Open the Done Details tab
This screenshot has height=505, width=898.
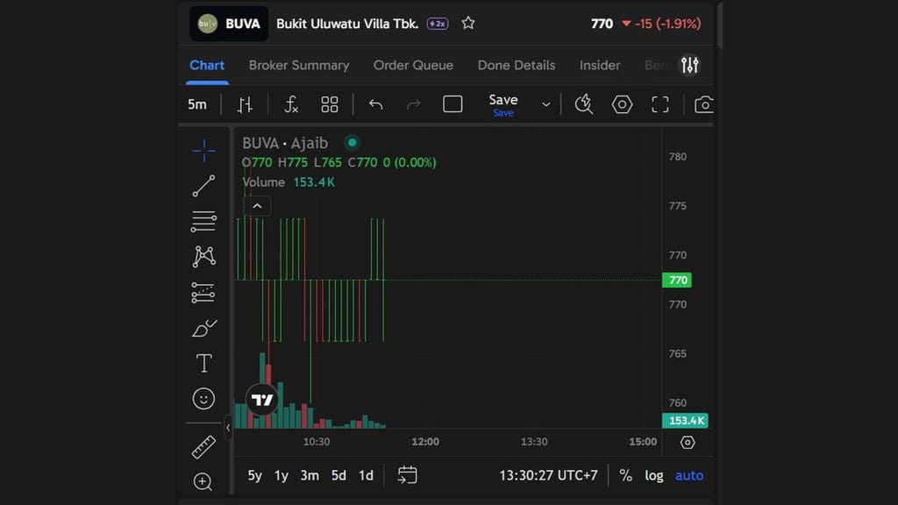[x=517, y=65]
